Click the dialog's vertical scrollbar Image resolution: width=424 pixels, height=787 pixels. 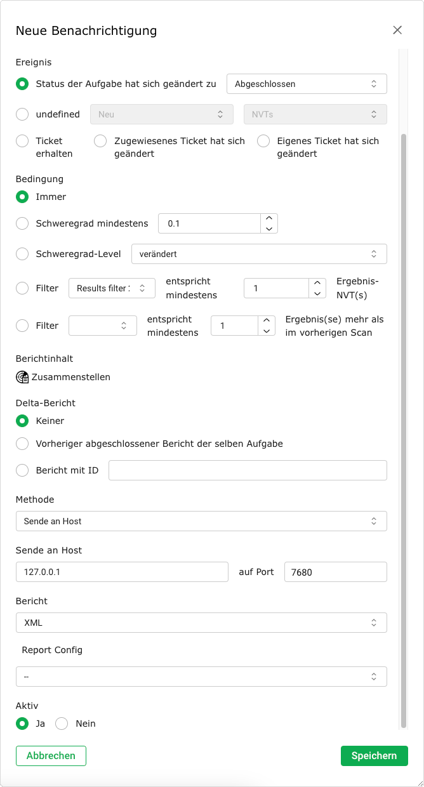click(402, 432)
